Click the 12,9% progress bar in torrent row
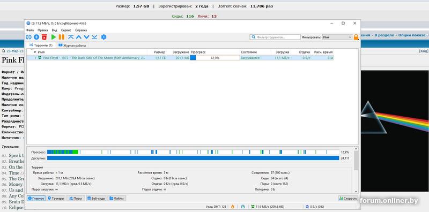This screenshot has height=212, width=429. coord(215,58)
